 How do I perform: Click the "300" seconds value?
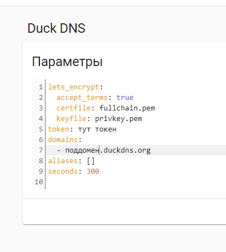pyautogui.click(x=93, y=172)
